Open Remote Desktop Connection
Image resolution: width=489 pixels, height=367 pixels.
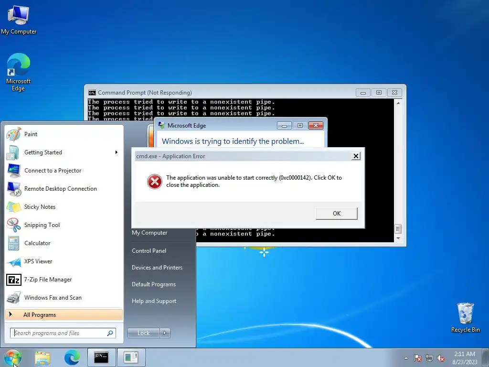click(x=64, y=188)
